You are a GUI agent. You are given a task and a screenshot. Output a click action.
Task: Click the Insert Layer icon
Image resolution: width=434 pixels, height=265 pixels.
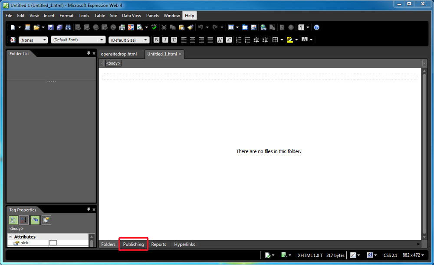(245, 27)
